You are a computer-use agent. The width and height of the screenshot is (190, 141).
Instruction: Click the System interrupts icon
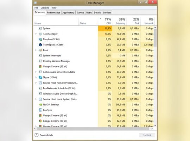point(40,56)
